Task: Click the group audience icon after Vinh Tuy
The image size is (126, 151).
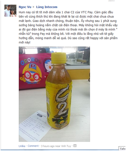Action: tap(75, 146)
